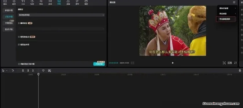Open the player hamburger menu
This screenshot has width=243, height=108.
(x=234, y=2)
